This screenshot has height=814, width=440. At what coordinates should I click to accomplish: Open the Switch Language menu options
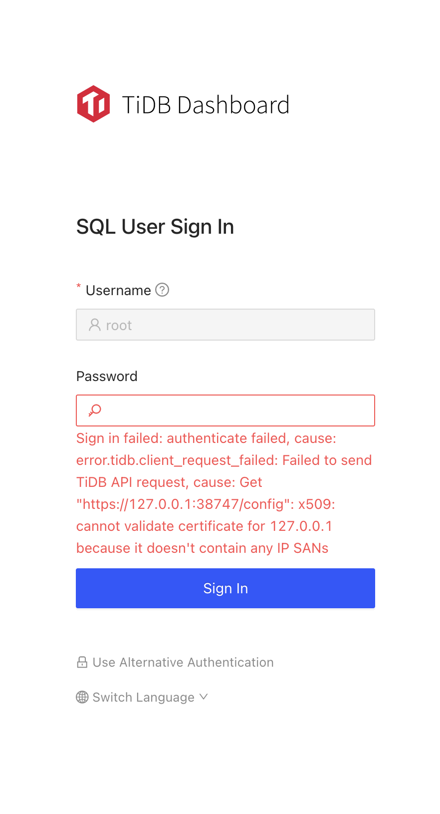(x=143, y=697)
